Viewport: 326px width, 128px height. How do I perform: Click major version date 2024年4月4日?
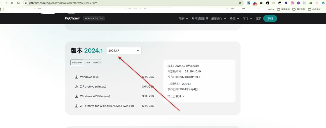tap(188, 89)
